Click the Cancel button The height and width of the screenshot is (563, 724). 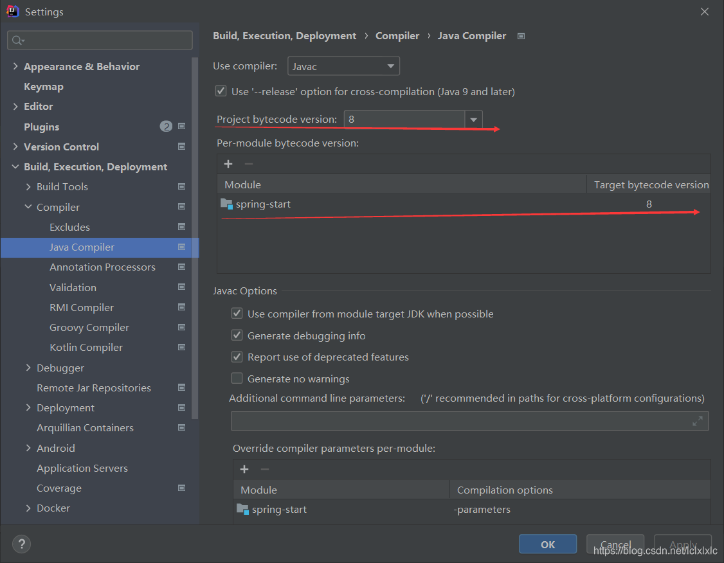tap(615, 544)
